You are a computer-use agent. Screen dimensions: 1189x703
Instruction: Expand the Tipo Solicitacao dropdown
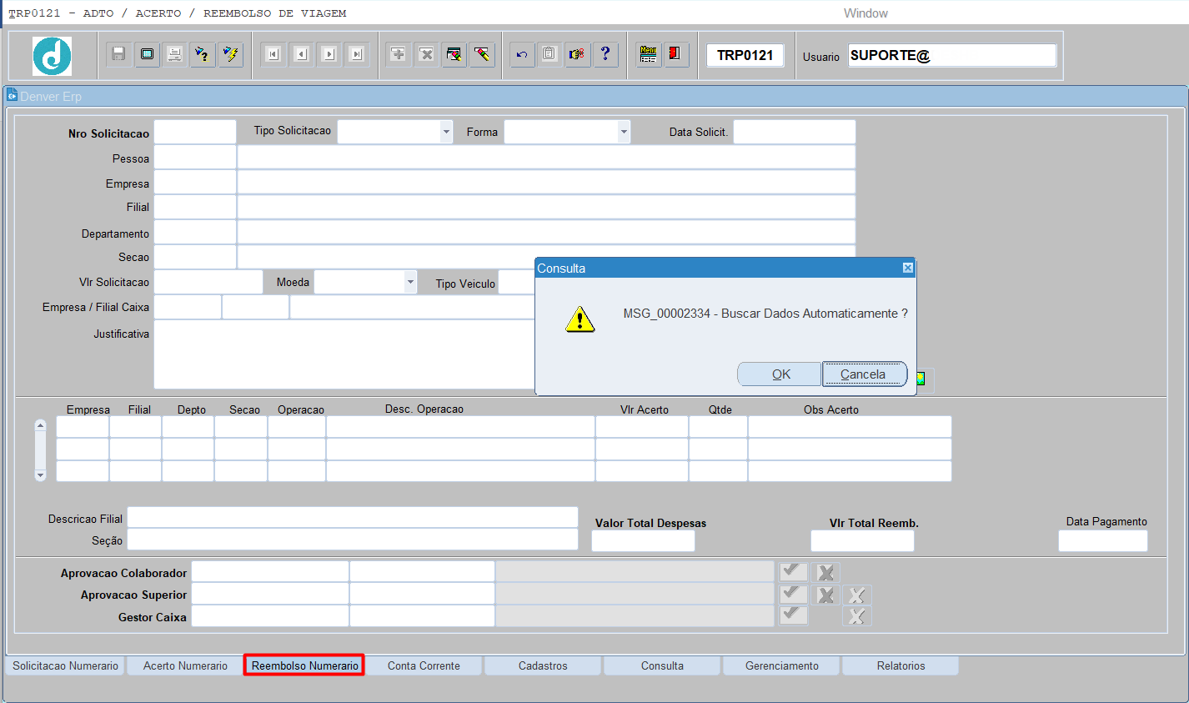pyautogui.click(x=446, y=132)
